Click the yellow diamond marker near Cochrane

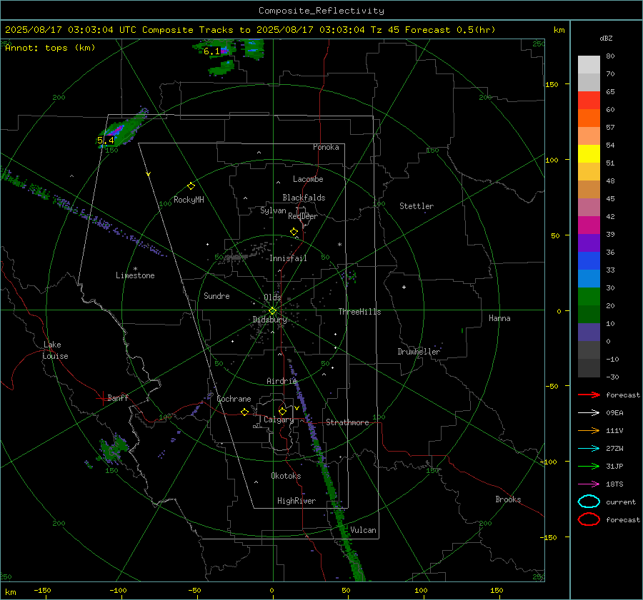point(245,412)
